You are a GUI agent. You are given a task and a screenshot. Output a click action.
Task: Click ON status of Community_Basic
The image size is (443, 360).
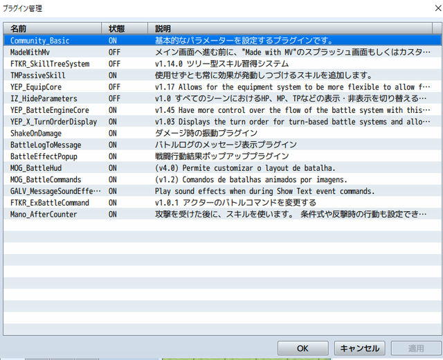(112, 41)
